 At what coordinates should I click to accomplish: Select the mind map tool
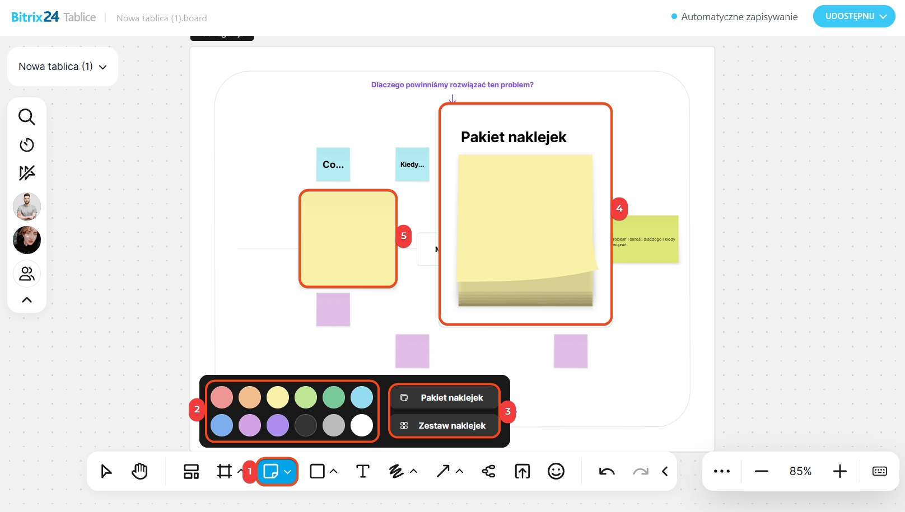(489, 472)
